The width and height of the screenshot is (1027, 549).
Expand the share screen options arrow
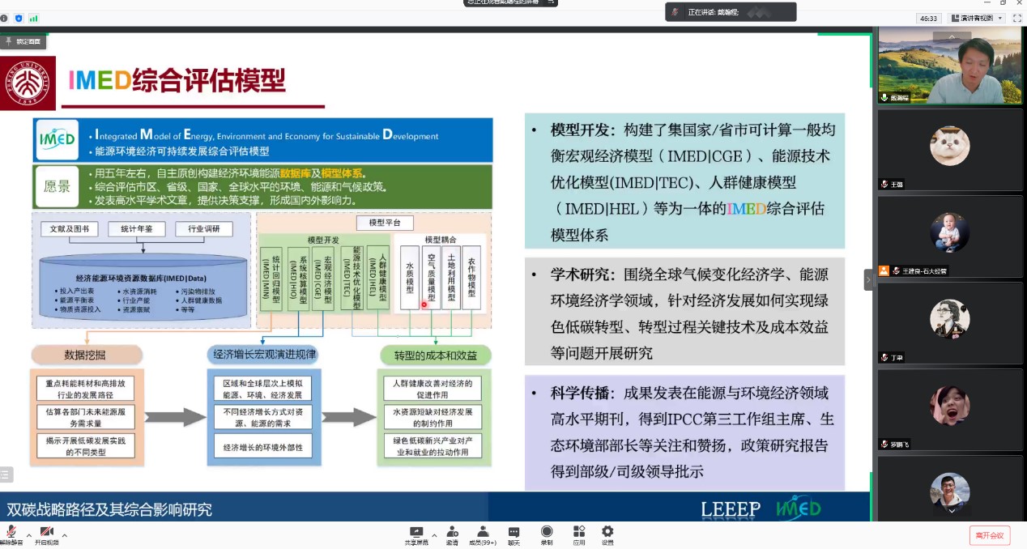tap(434, 534)
